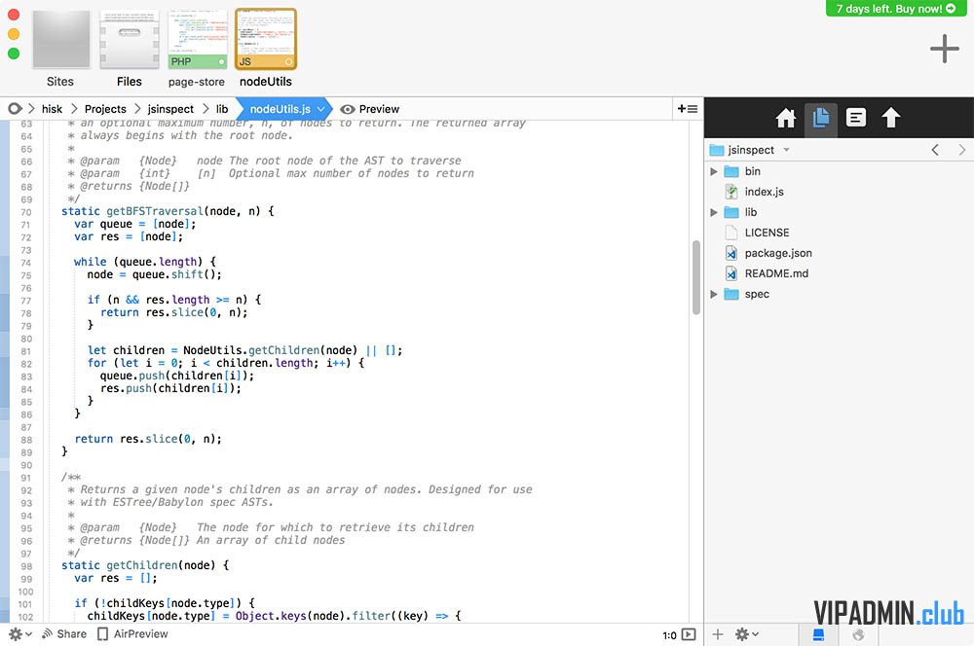Select the README.md file icon
The width and height of the screenshot is (974, 646).
tap(731, 273)
